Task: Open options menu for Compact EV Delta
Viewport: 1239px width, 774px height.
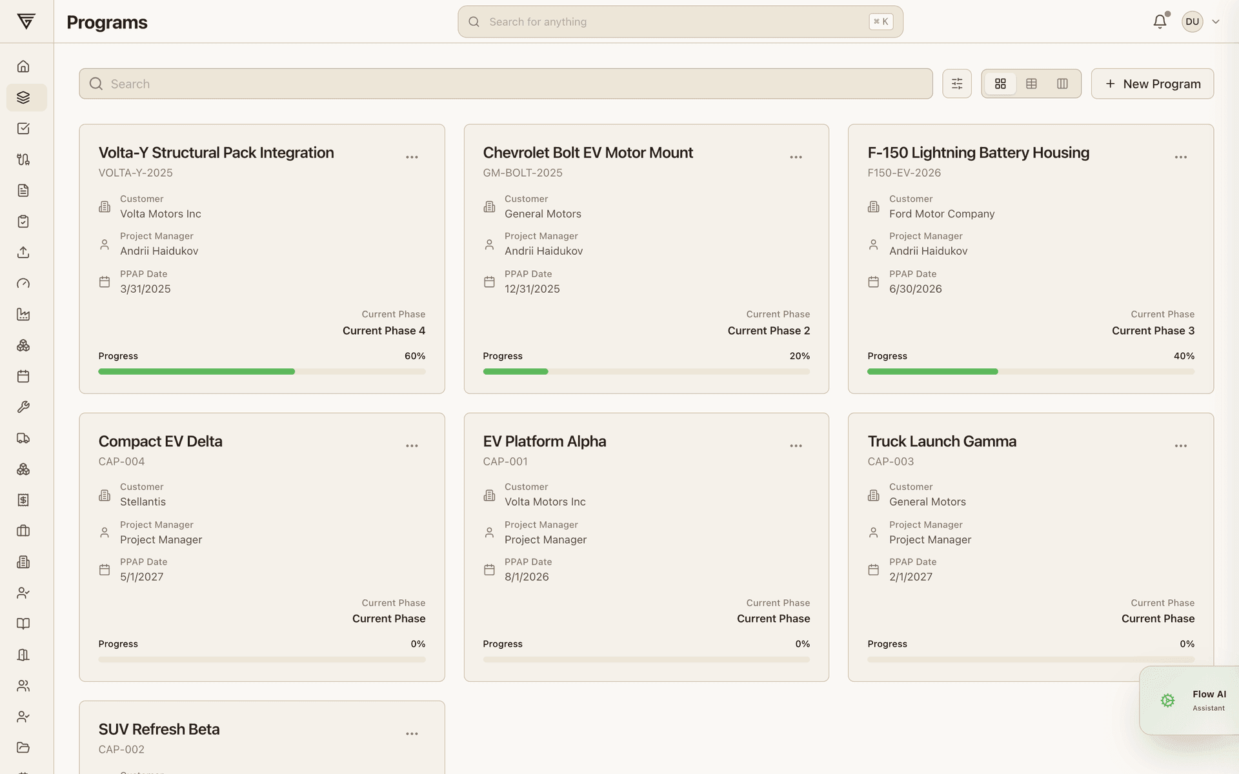Action: 412,446
